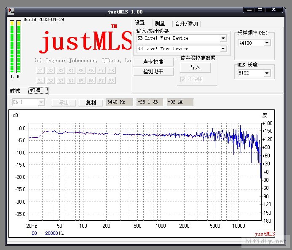292x250 pixels.
Task: Select the 合并/添加 tab
Action: [186, 24]
